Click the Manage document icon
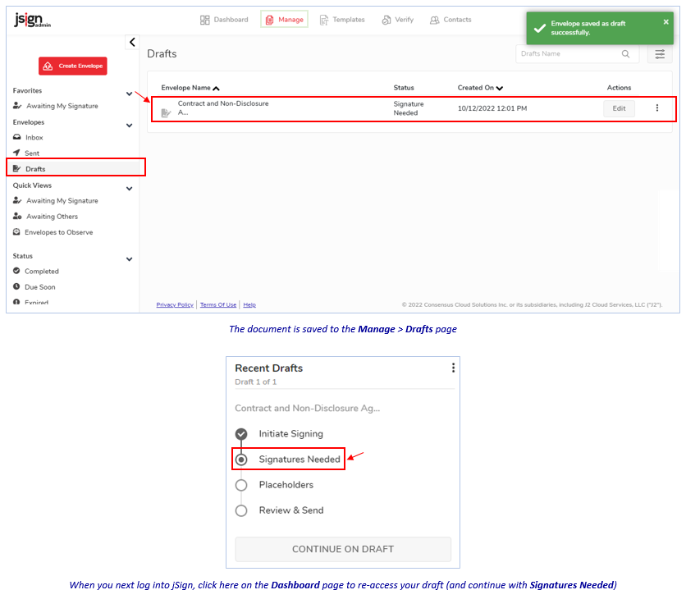 [269, 20]
